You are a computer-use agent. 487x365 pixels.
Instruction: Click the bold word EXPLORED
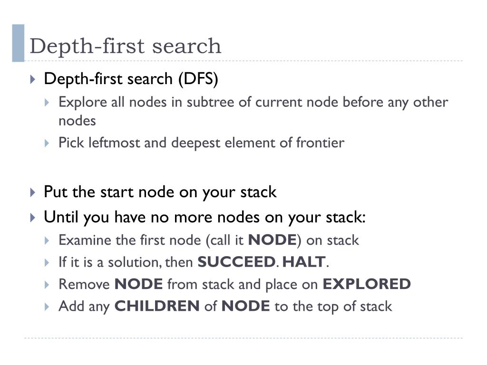pos(367,284)
